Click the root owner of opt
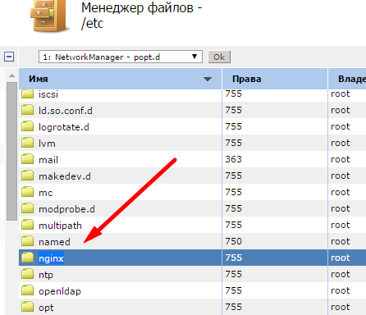The image size is (366, 315). pos(341,307)
